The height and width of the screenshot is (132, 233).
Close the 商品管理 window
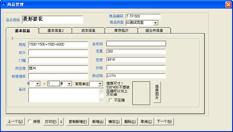(x=228, y=5)
